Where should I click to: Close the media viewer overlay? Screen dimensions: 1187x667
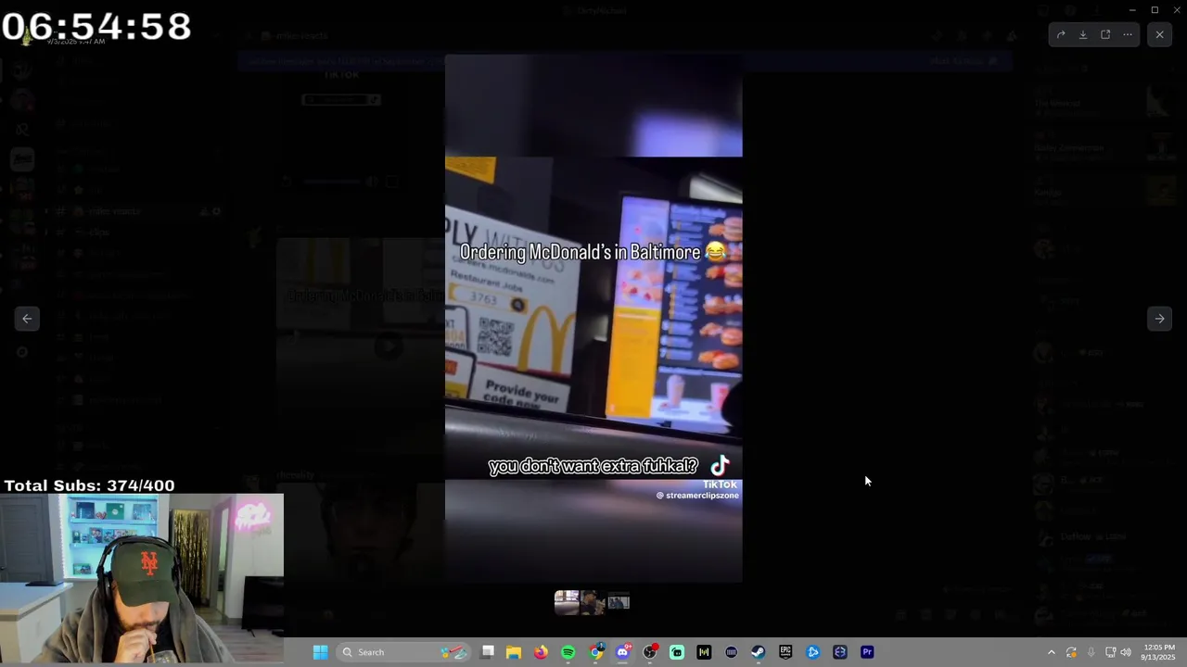pos(1159,34)
